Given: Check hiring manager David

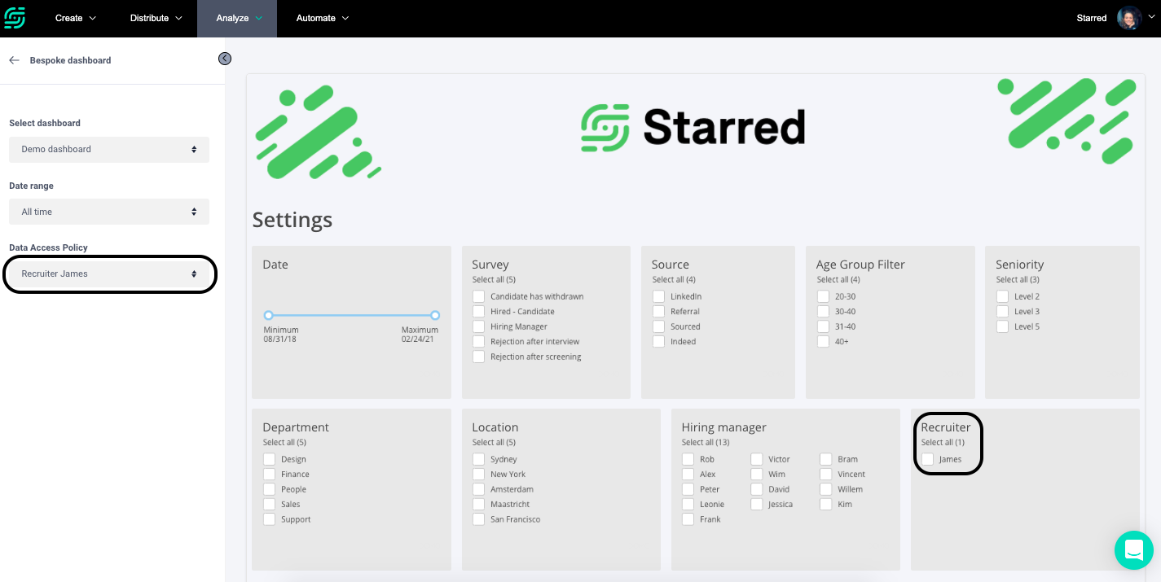Looking at the screenshot, I should click(x=757, y=489).
